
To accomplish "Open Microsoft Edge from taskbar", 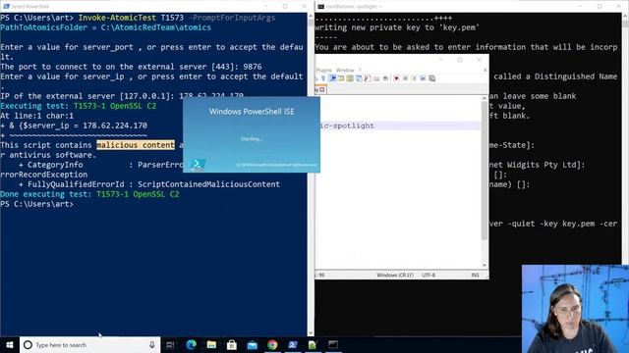I will [192, 345].
